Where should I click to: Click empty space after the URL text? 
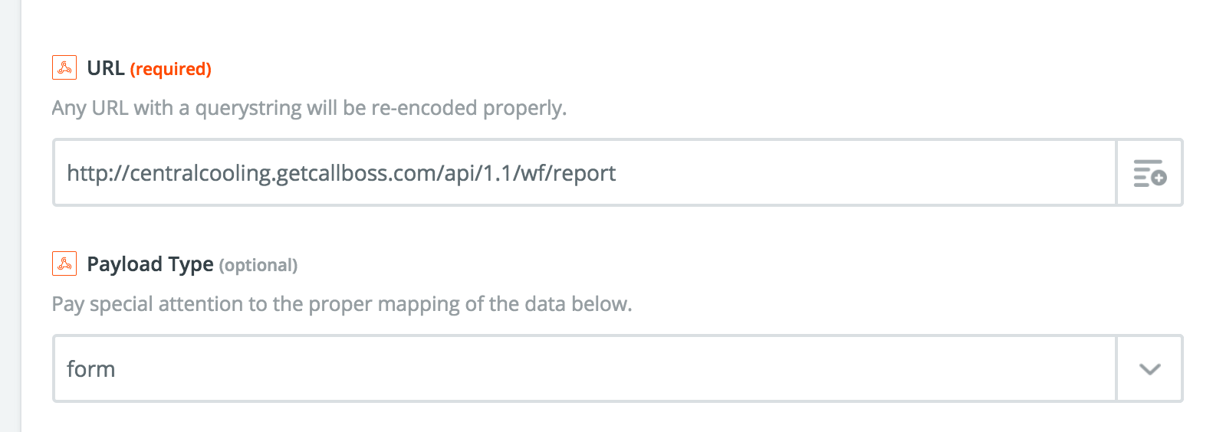pos(843,173)
